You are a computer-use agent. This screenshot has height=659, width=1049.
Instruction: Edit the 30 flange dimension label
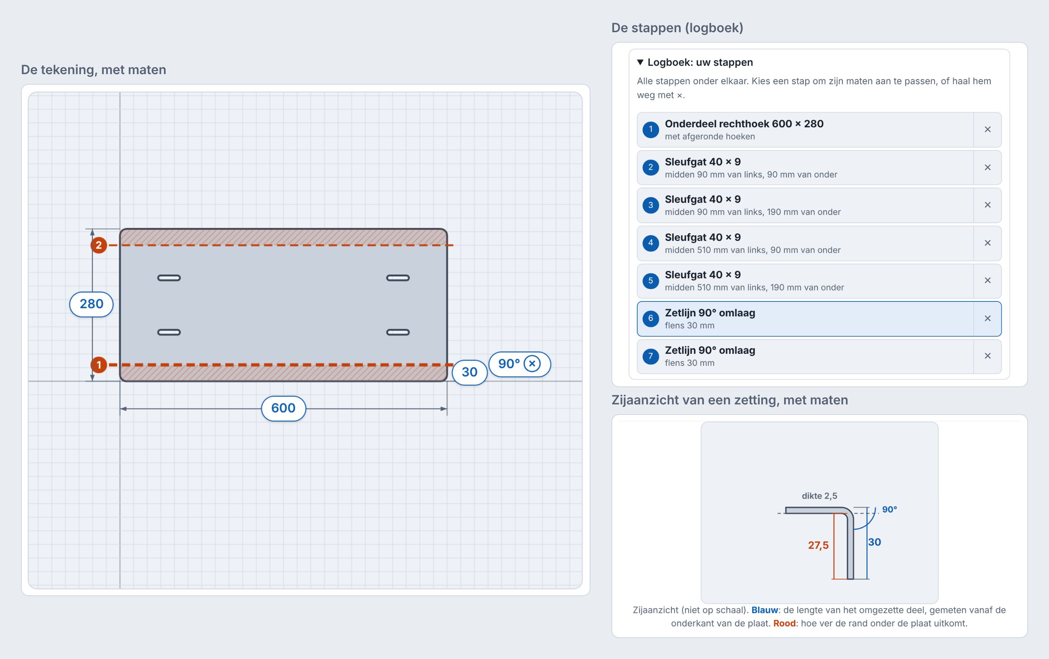pyautogui.click(x=469, y=372)
